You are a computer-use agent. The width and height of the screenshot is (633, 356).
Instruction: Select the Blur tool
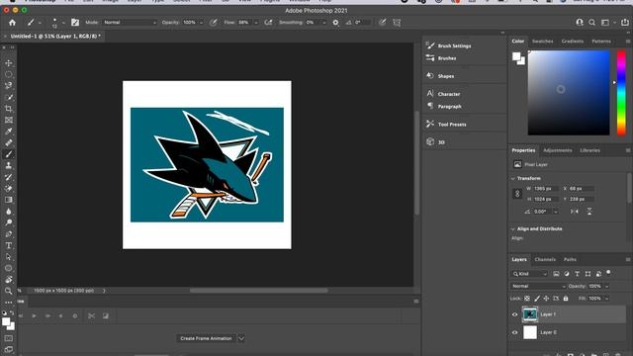[x=9, y=211]
